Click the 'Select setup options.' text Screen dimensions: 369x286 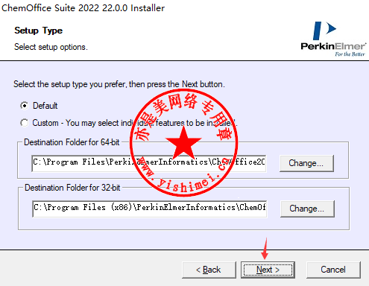point(51,47)
